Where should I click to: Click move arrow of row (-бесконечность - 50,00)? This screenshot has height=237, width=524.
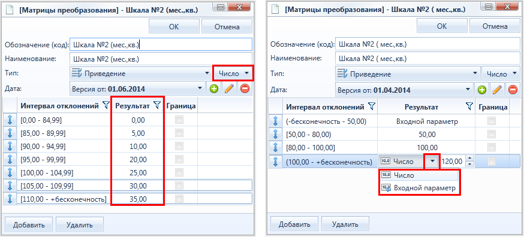coord(275,121)
